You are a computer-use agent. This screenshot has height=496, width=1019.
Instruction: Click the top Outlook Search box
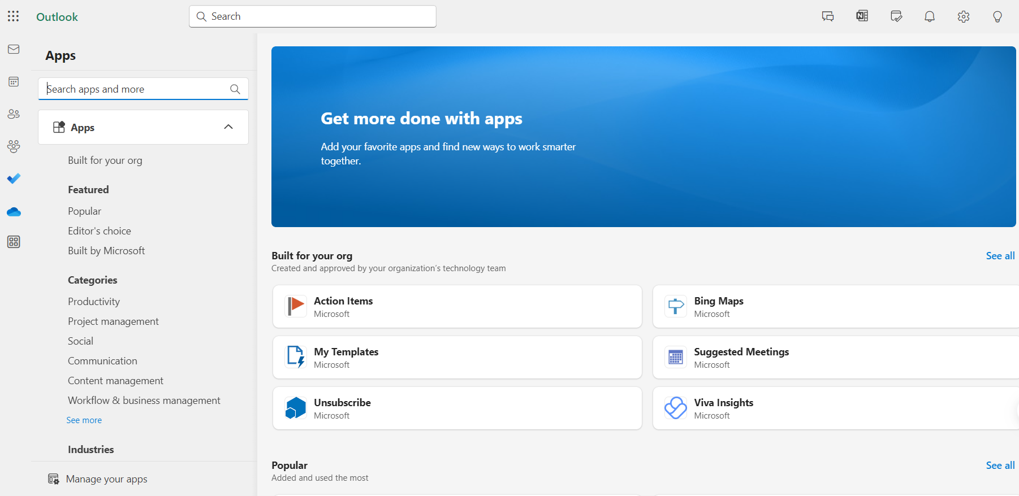(x=313, y=16)
